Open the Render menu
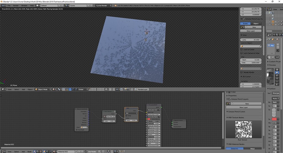 click(x=16, y=6)
